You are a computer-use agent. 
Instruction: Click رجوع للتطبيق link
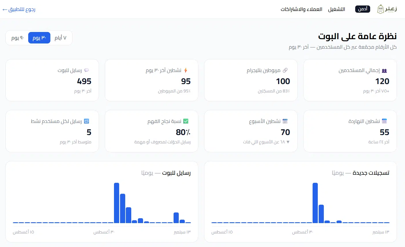[19, 9]
